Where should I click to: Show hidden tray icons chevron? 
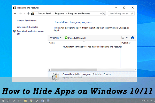click(142, 101)
